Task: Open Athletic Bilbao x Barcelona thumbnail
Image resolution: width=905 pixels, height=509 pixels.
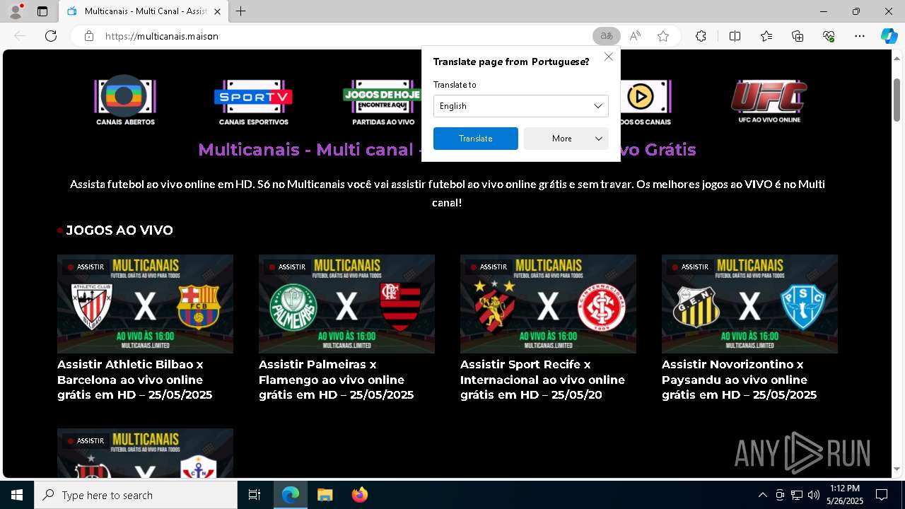Action: tap(145, 304)
